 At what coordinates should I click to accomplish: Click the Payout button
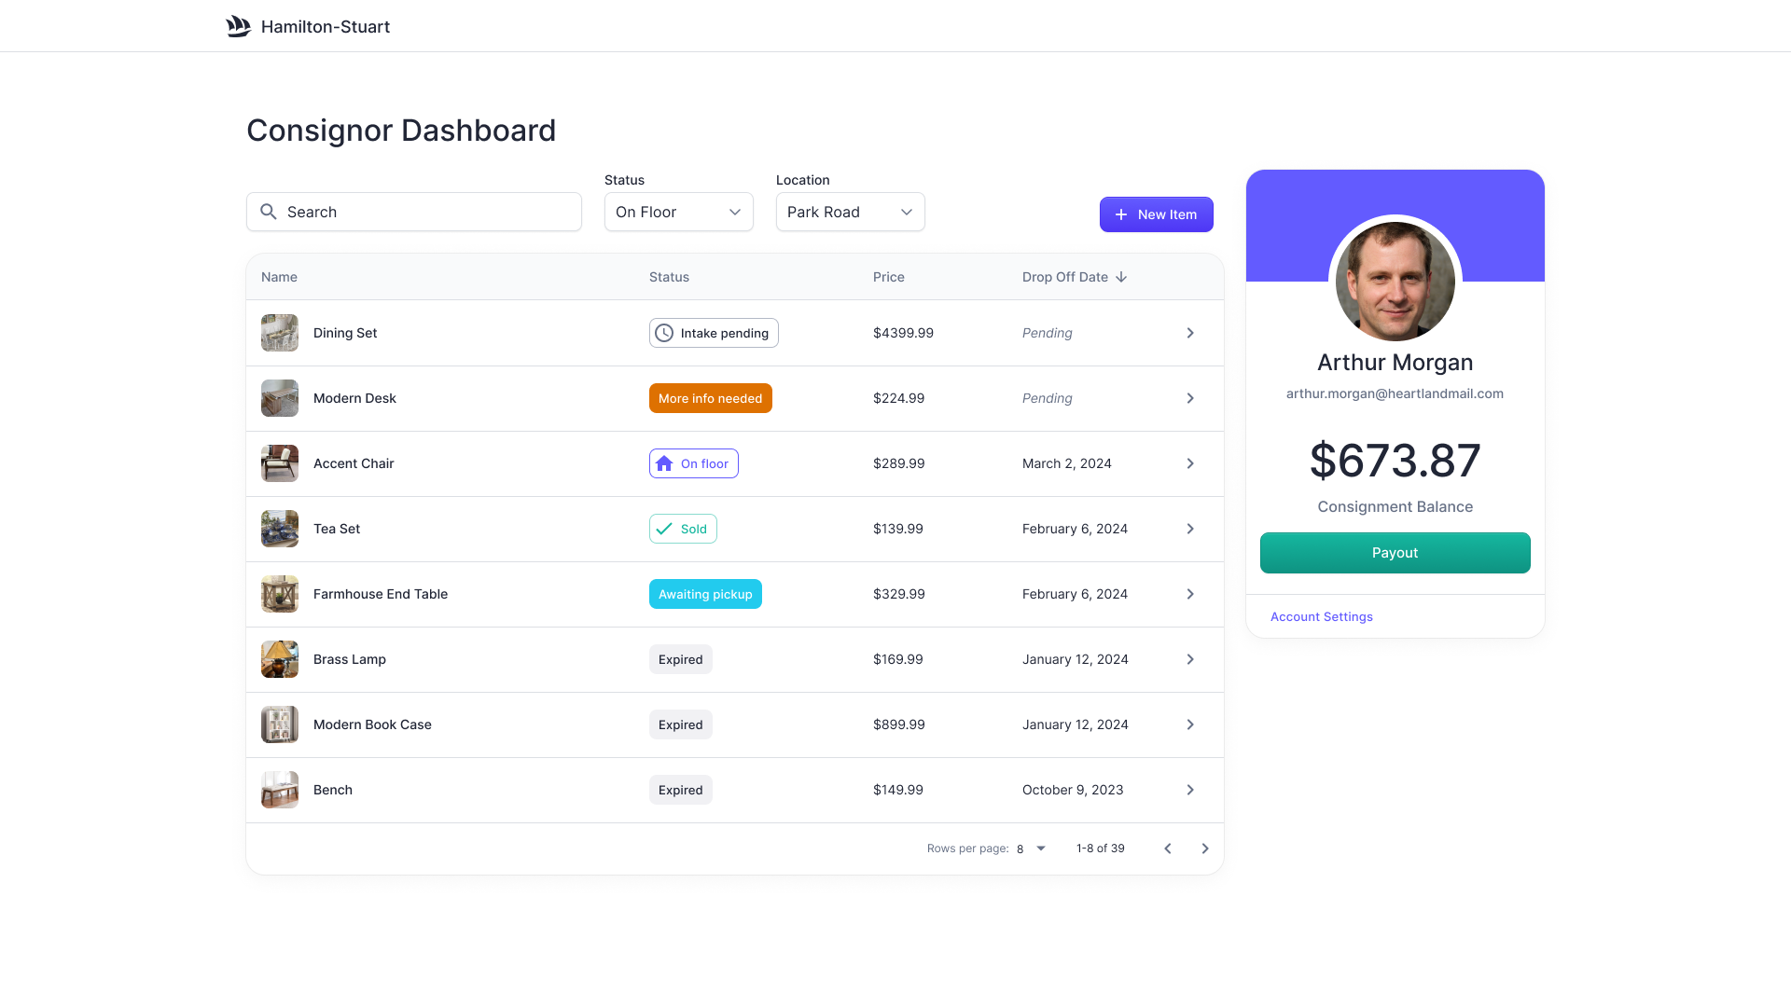(x=1395, y=552)
